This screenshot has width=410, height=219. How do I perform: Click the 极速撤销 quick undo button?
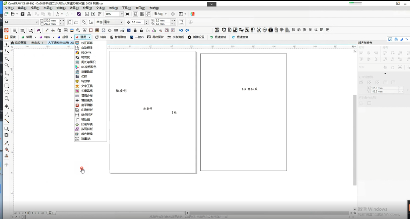218,37
